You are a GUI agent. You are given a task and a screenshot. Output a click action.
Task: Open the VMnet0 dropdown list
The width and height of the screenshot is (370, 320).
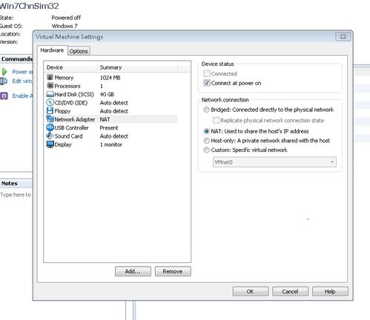pyautogui.click(x=274, y=162)
